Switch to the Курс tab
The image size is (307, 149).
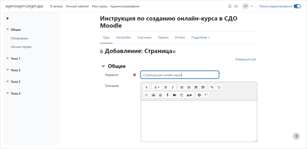(x=106, y=37)
